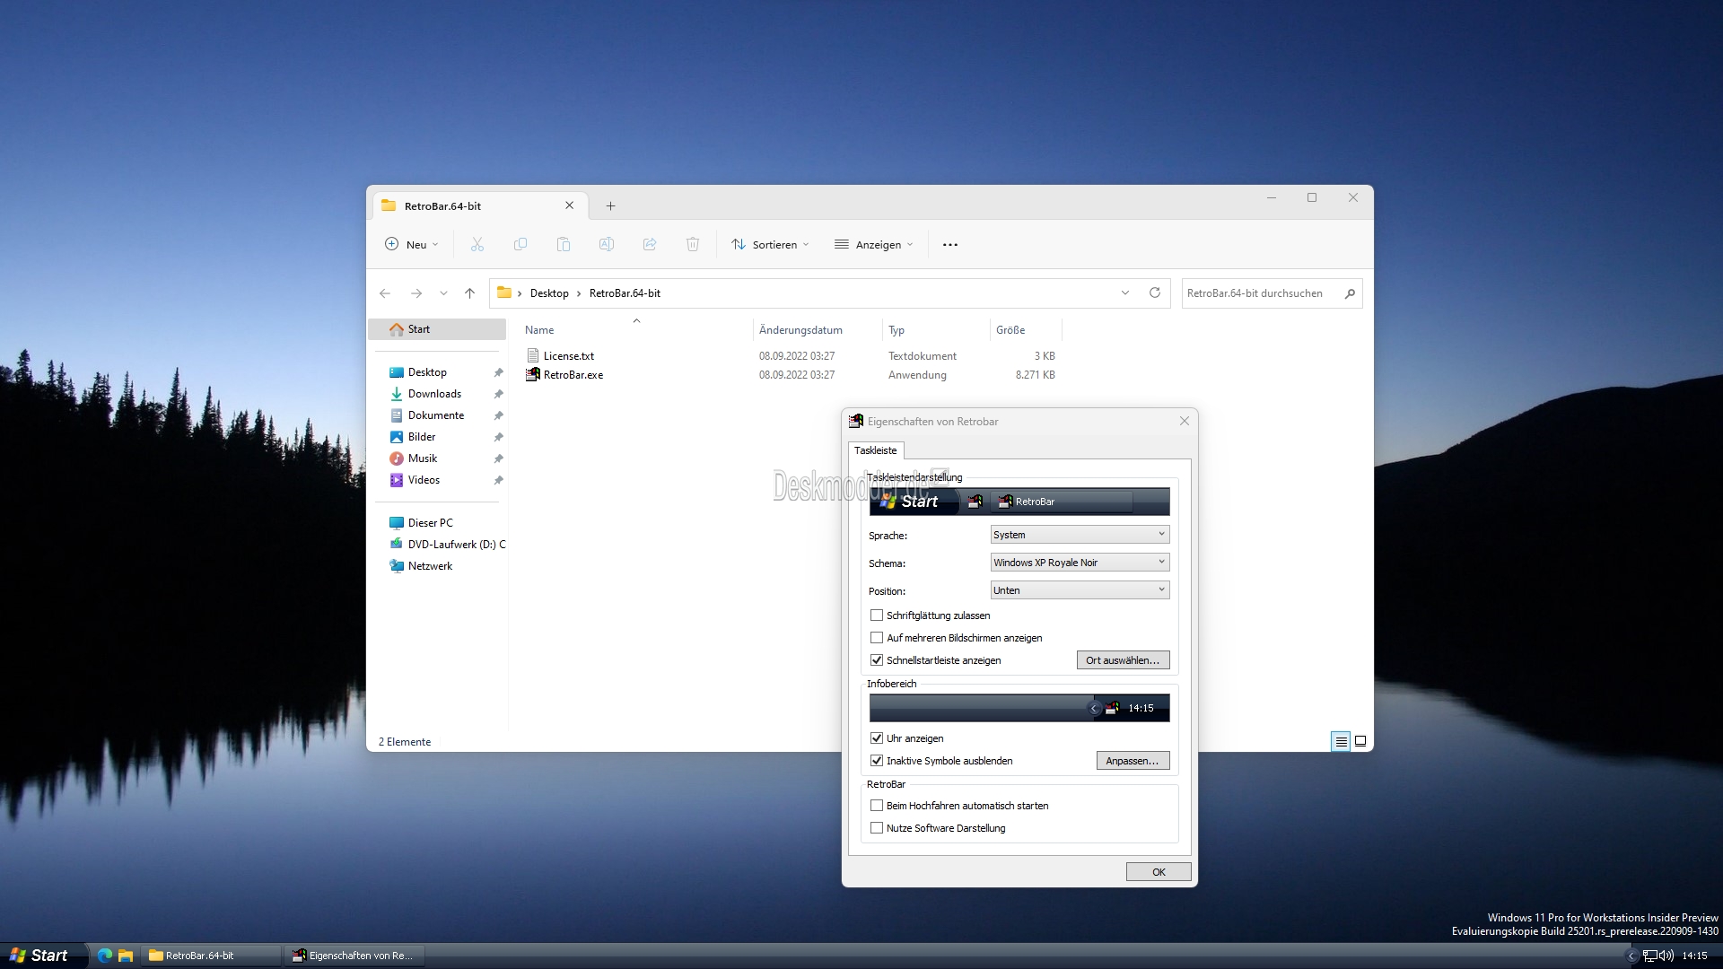
Task: Click the Delete trash icon in Explorer toolbar
Action: pyautogui.click(x=693, y=244)
